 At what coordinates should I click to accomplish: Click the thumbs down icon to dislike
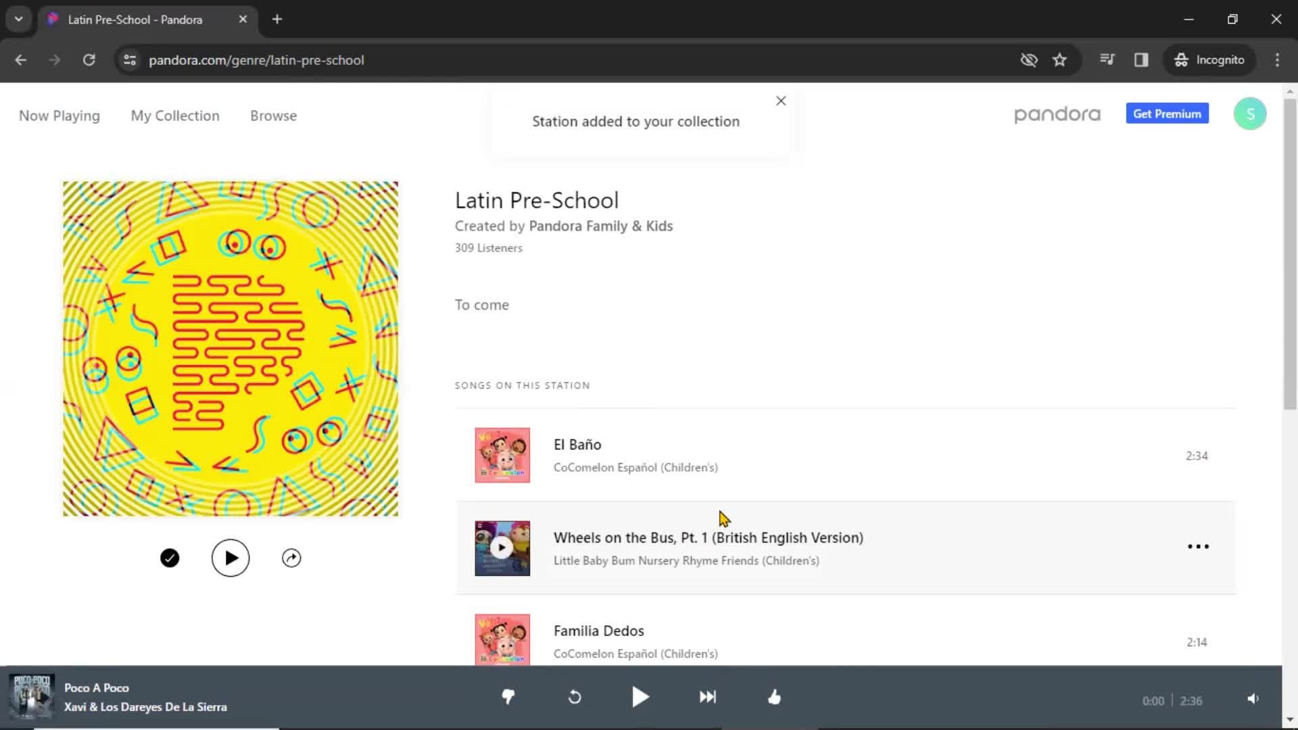pos(508,698)
